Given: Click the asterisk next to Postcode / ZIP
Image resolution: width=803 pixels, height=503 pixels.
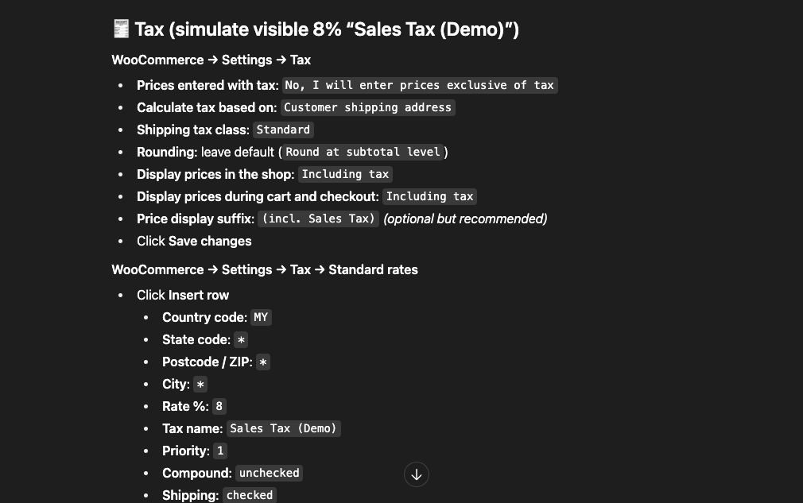Looking at the screenshot, I should pyautogui.click(x=263, y=362).
